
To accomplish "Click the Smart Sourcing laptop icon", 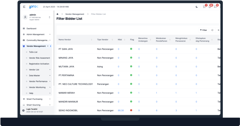I will tap(24, 105).
